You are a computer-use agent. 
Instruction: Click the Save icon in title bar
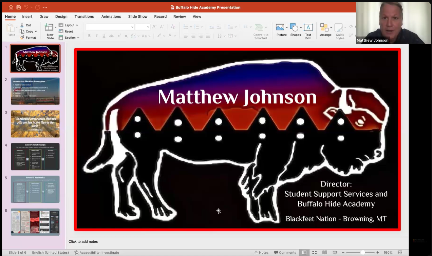pyautogui.click(x=19, y=7)
